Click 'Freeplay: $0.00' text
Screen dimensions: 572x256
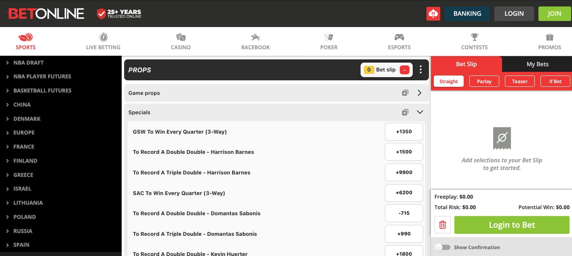tap(454, 197)
